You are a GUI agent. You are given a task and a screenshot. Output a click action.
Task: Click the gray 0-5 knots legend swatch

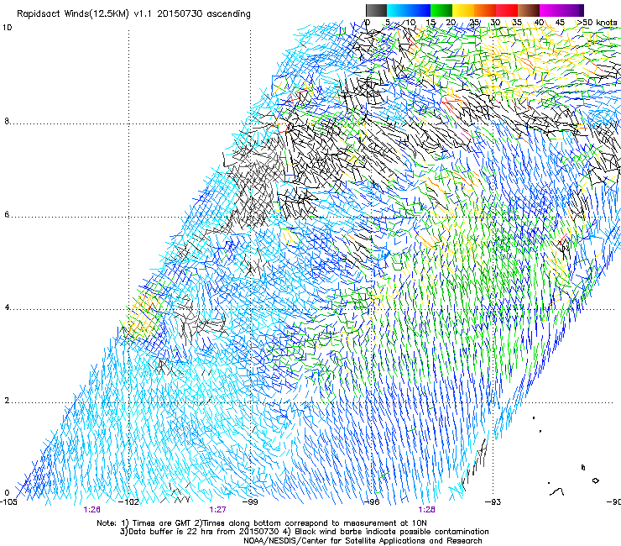tap(376, 10)
